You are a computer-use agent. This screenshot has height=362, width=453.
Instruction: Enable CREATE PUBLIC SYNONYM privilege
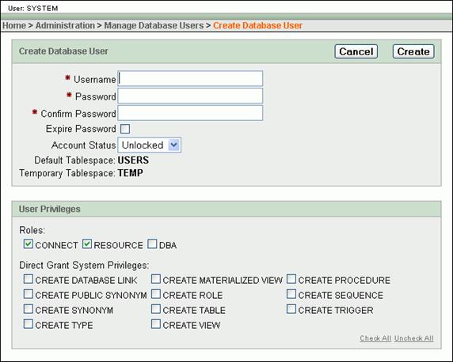tap(29, 294)
